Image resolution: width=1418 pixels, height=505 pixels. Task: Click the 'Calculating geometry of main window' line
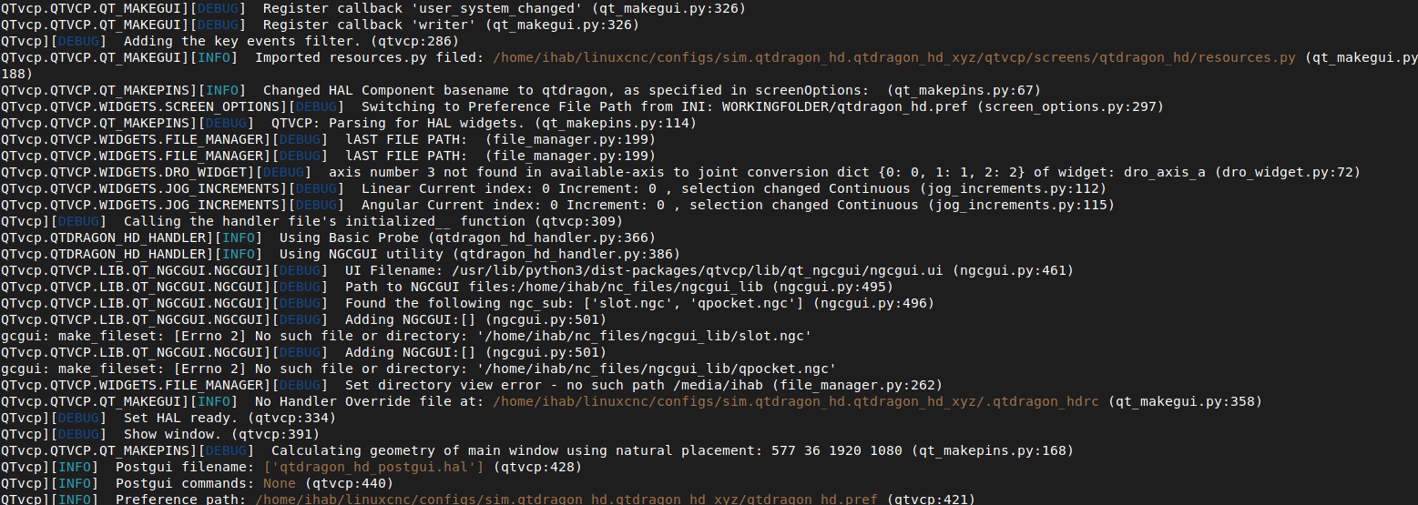537,450
